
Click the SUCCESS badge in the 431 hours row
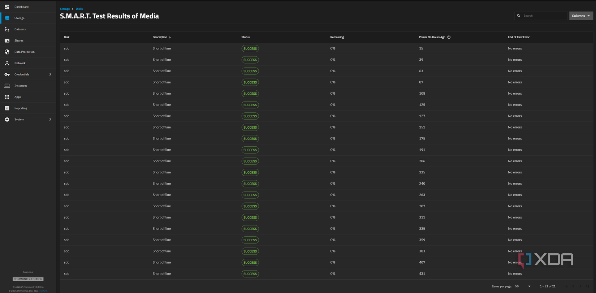250,274
